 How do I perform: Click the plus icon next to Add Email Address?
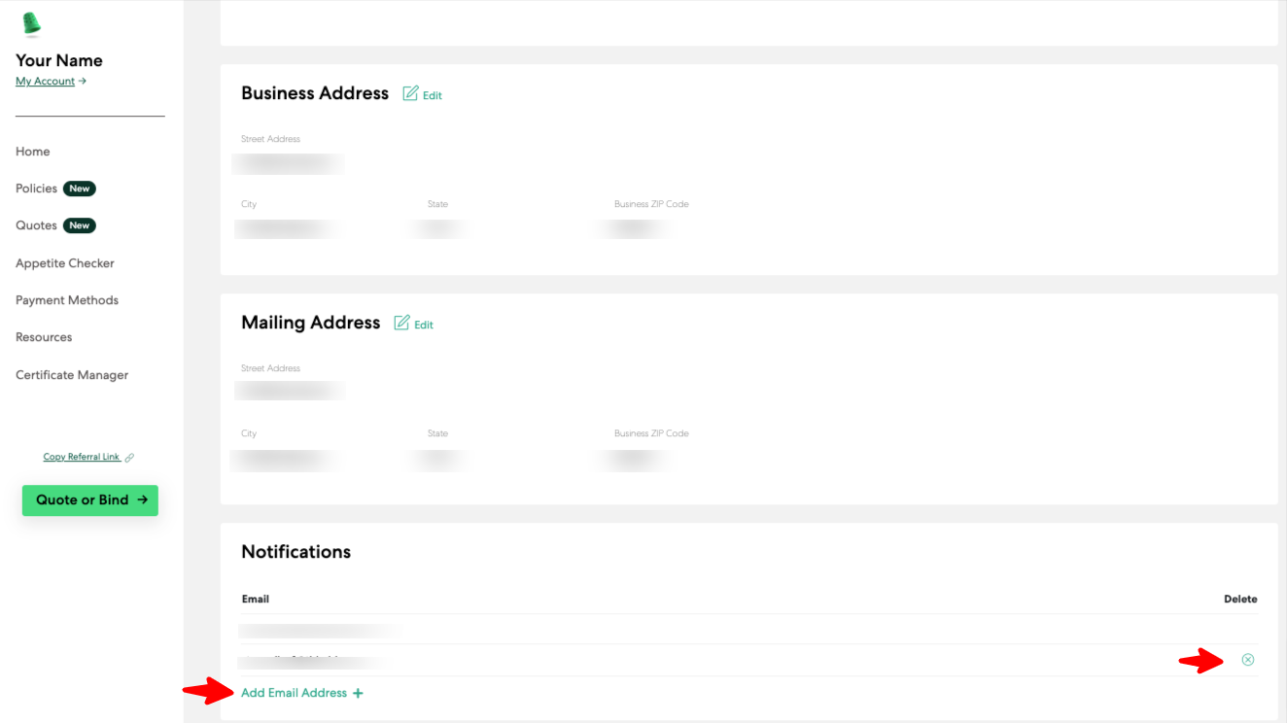pos(359,694)
